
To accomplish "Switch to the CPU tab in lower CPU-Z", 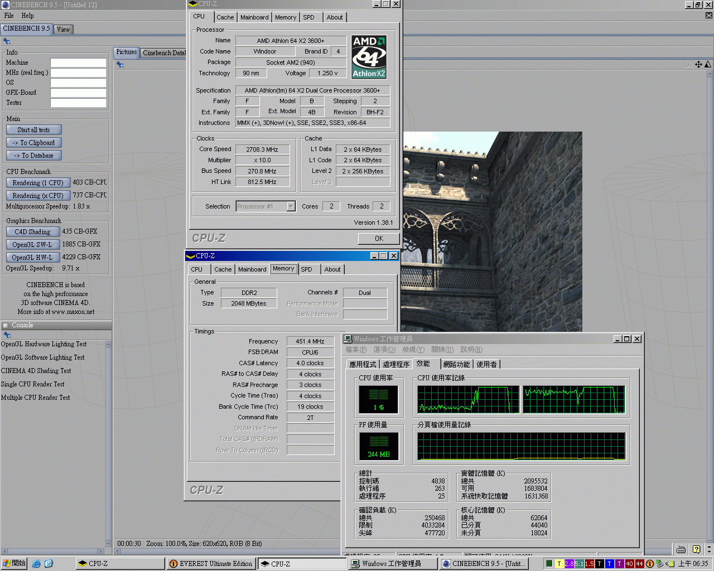I will click(197, 269).
